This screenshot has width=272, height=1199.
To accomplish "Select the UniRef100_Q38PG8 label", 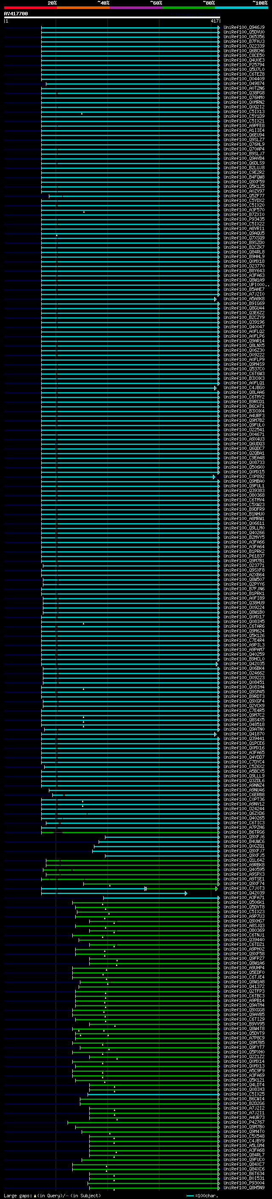I will click(244, 93).
